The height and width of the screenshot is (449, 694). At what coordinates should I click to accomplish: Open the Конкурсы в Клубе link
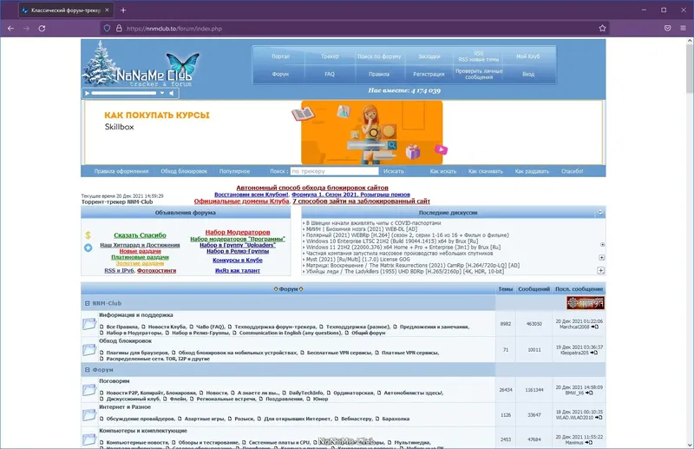[x=238, y=261]
